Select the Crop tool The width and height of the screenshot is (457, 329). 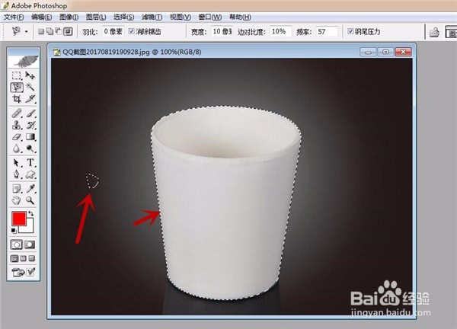tap(16, 99)
